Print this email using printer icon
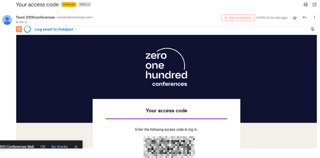The image size is (320, 158). pos(306,4)
